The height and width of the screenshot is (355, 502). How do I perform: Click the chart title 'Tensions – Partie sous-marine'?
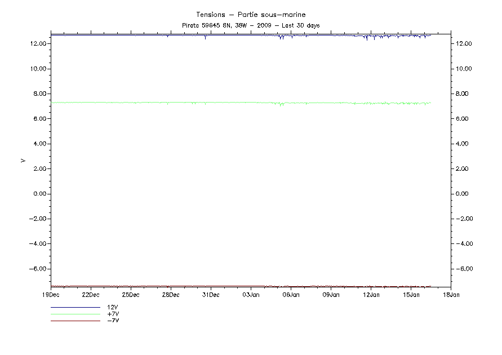251,14
